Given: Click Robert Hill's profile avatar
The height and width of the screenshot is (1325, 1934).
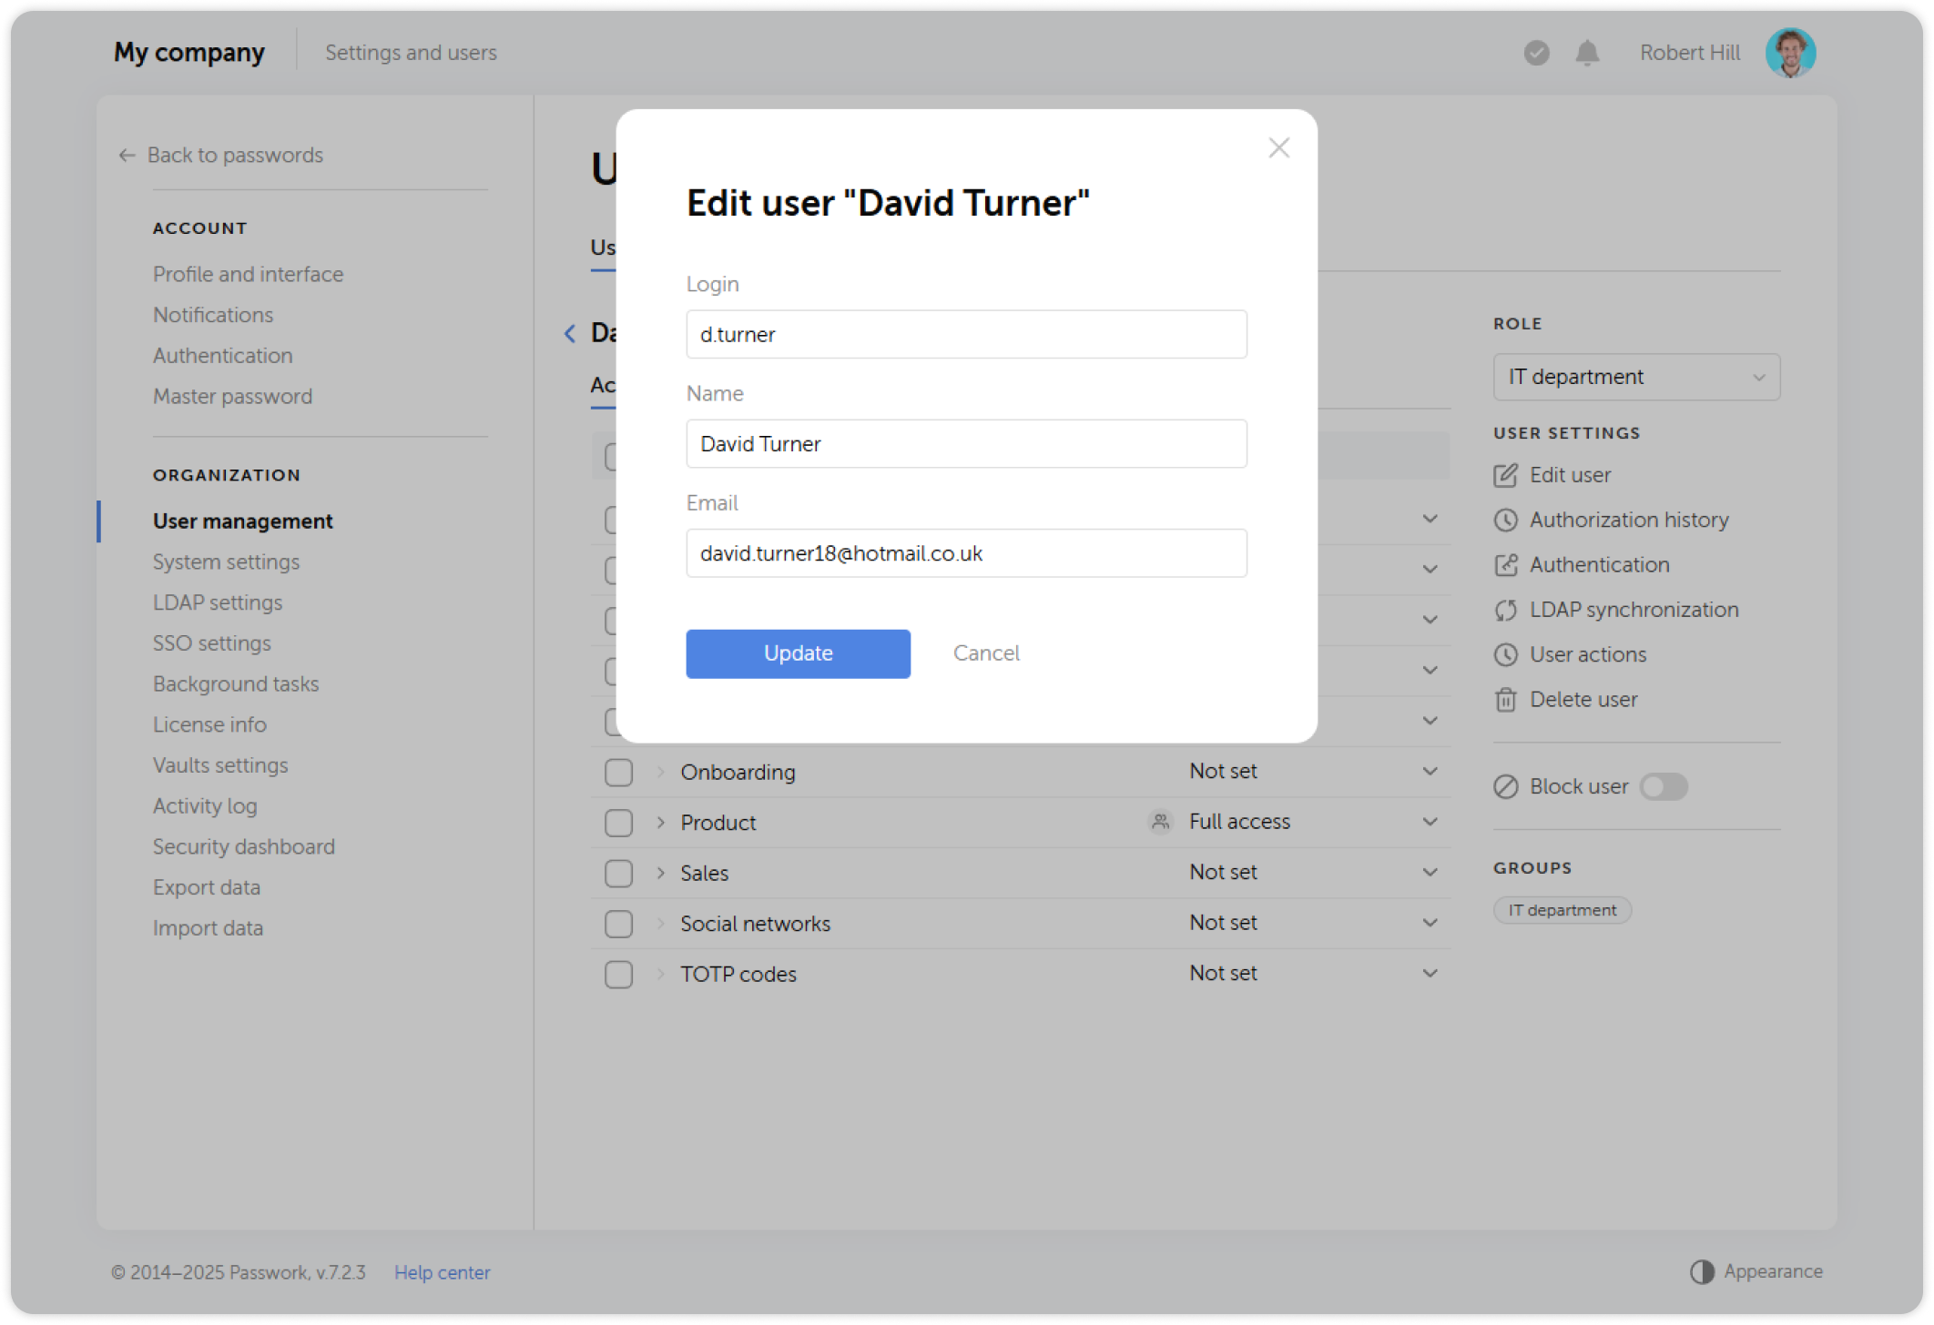Looking at the screenshot, I should click(1790, 52).
